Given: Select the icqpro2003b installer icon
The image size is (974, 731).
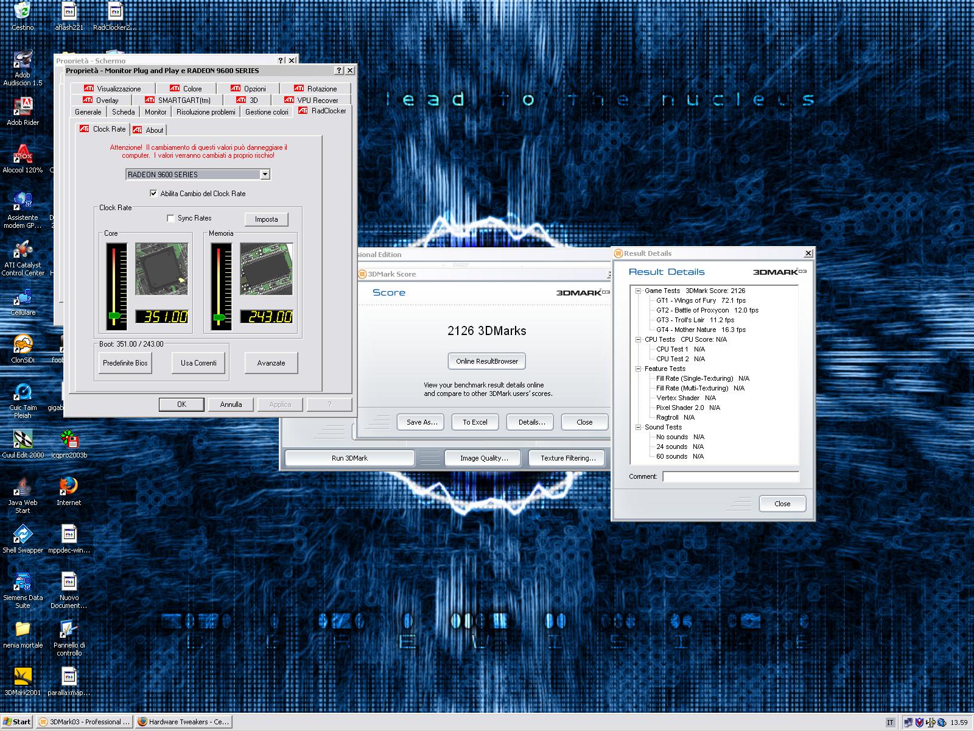Looking at the screenshot, I should (x=69, y=439).
